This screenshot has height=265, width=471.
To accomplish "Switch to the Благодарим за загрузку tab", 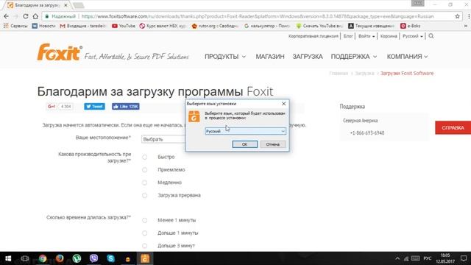I will 38,5.
